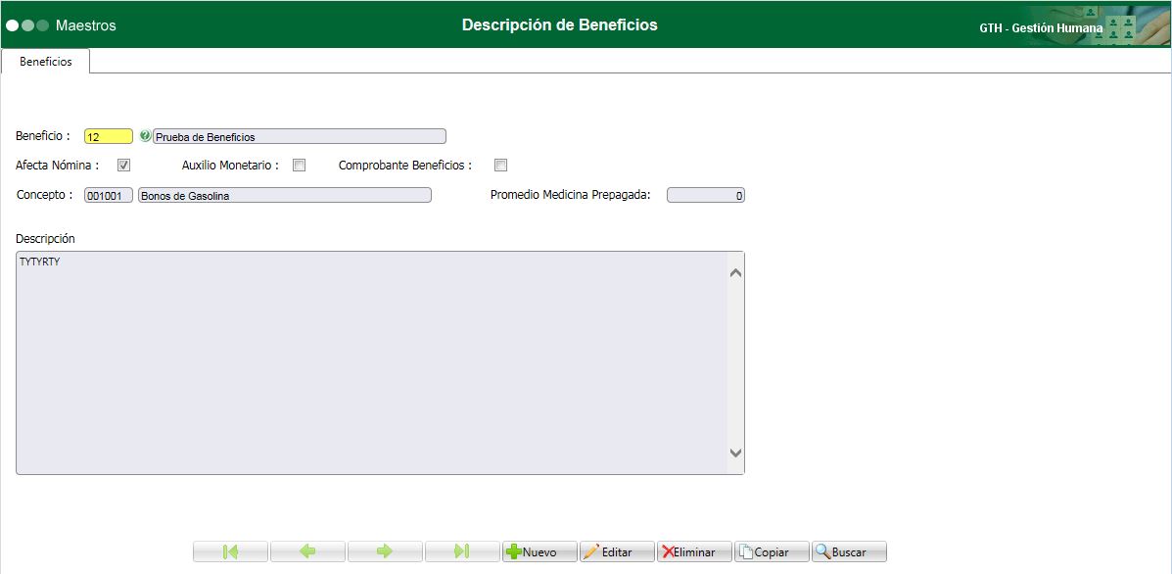Create a new benefit with Nuevo
1172x574 pixels.
(x=539, y=551)
